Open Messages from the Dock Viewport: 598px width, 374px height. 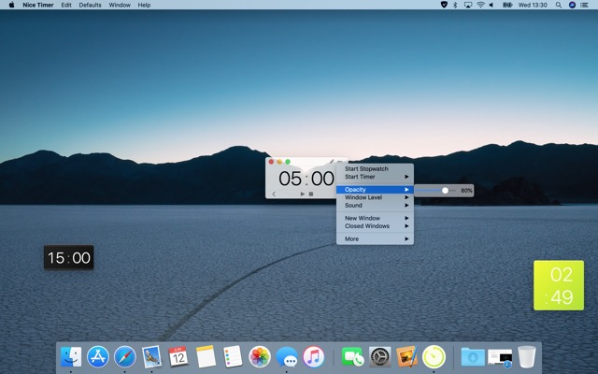(x=287, y=357)
